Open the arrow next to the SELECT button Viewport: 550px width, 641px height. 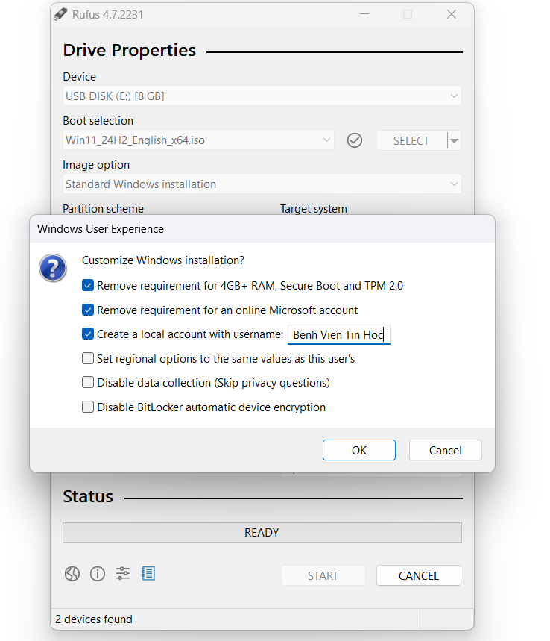pyautogui.click(x=454, y=140)
